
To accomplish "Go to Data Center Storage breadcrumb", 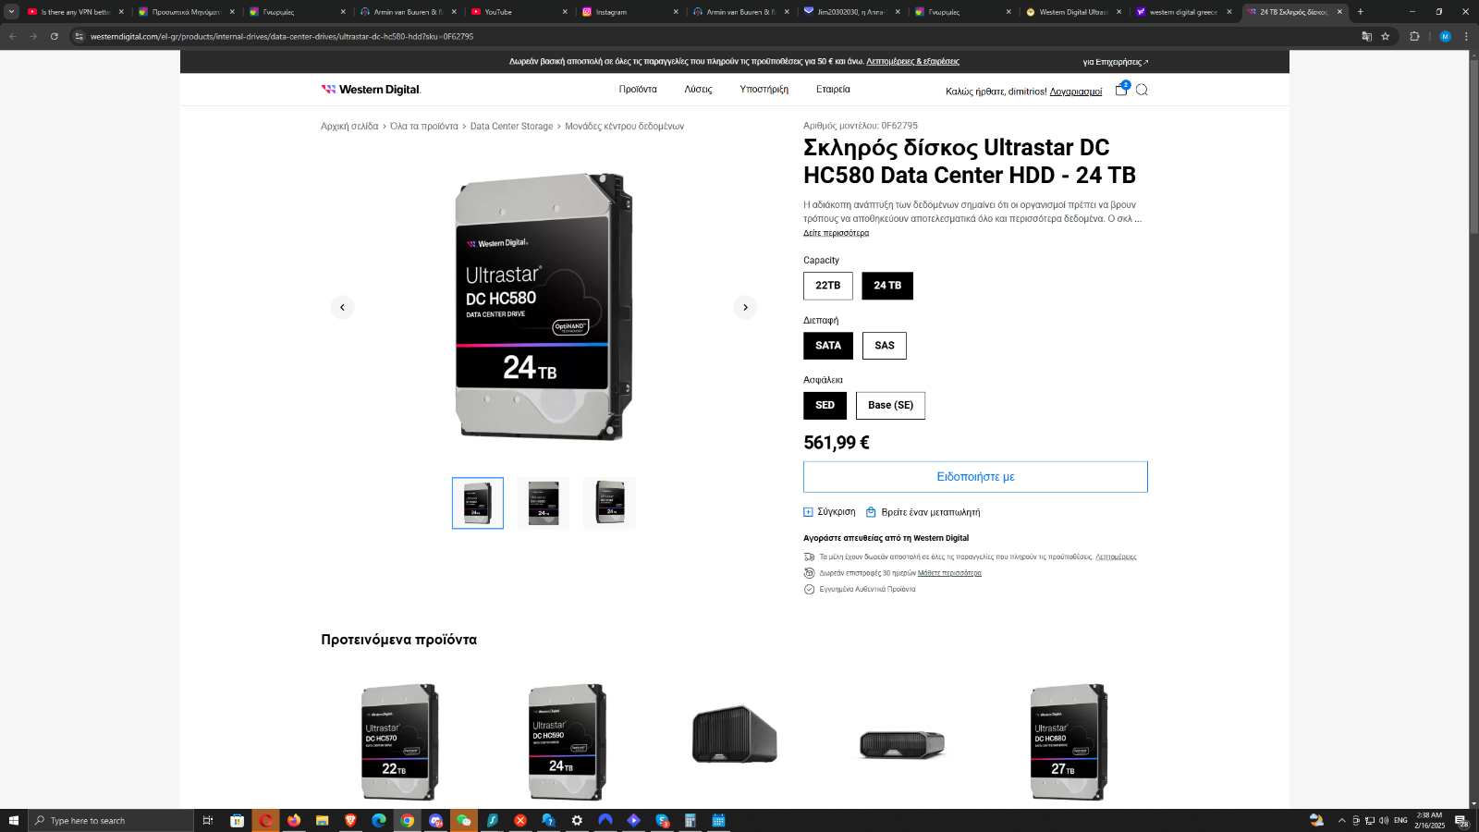I will (511, 127).
